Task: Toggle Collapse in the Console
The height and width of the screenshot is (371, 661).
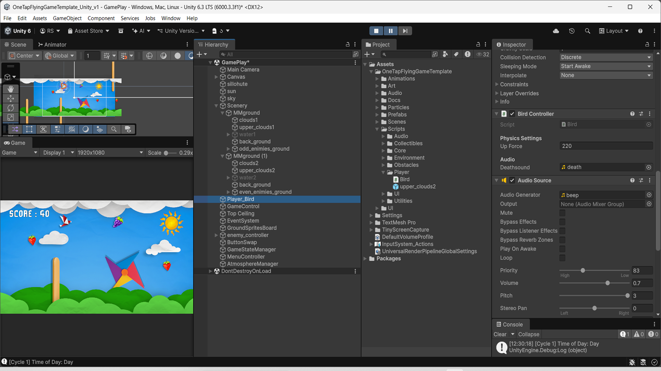Action: 529,334
